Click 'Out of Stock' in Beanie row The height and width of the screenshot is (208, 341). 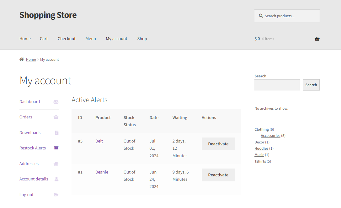129,176
